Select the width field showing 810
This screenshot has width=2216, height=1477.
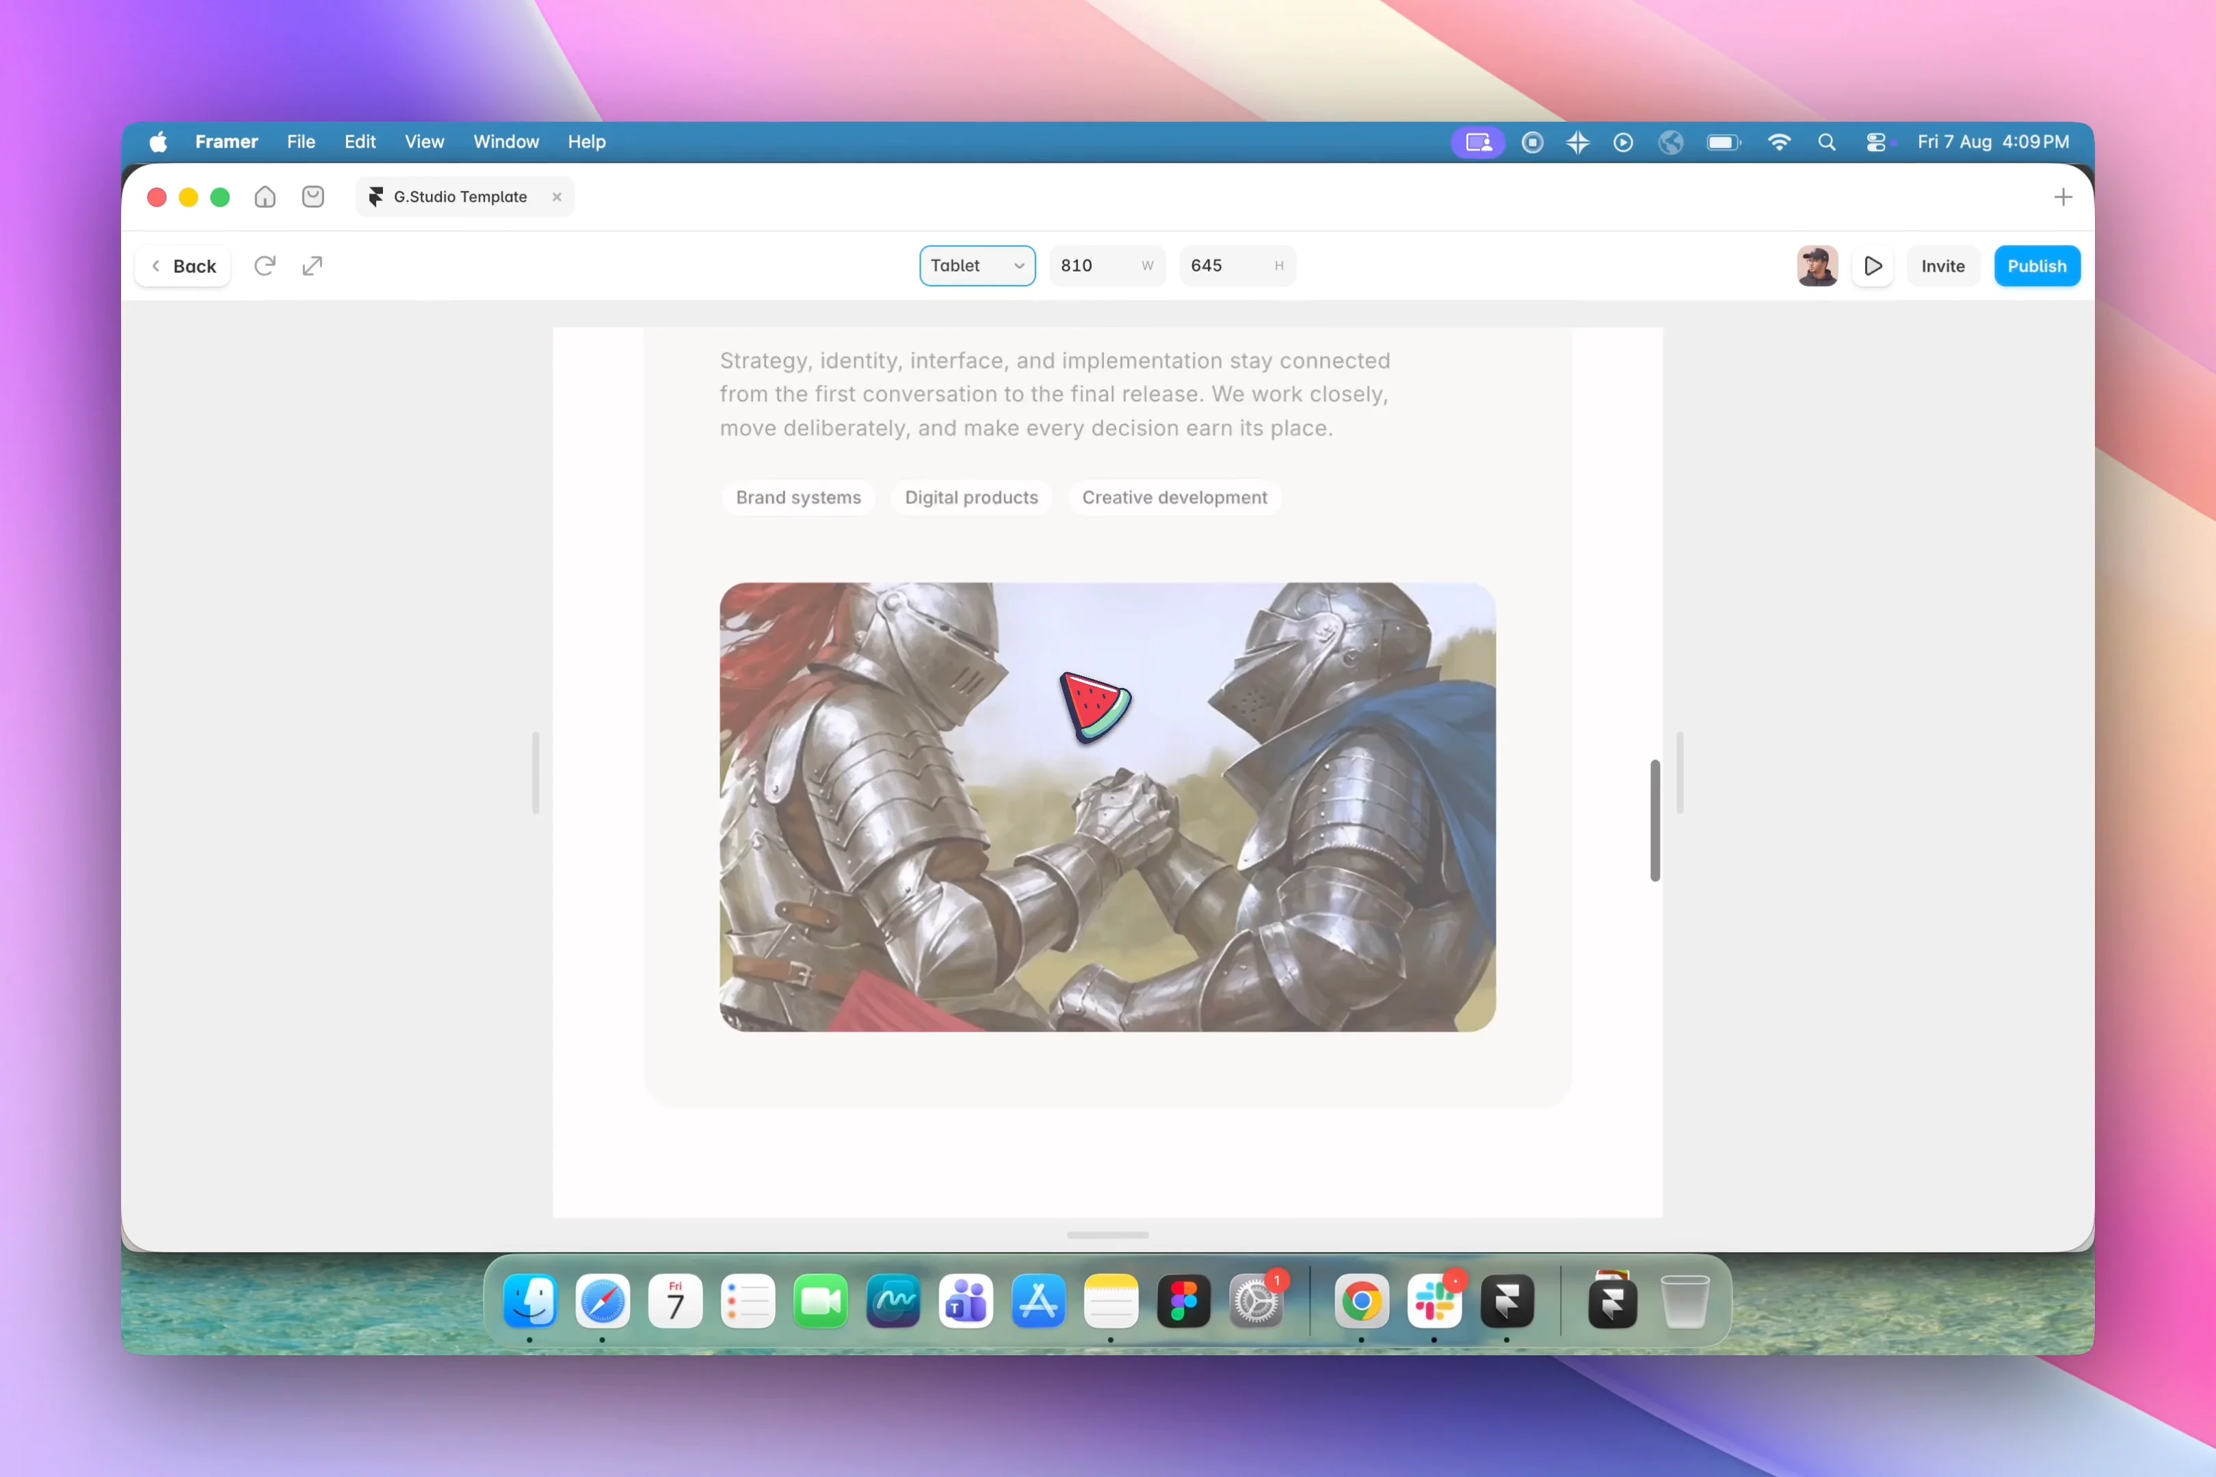coord(1107,265)
